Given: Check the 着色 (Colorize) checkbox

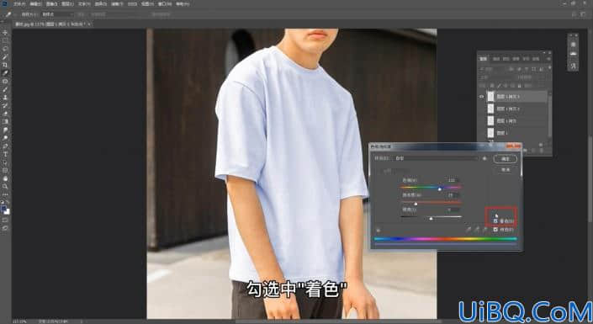Looking at the screenshot, I should [x=495, y=221].
